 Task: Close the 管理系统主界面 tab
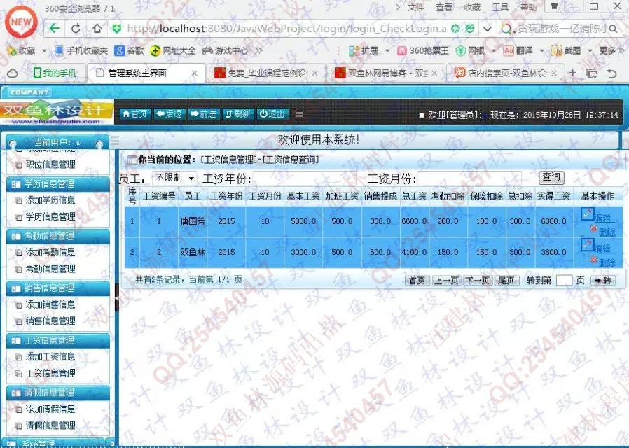coord(194,73)
